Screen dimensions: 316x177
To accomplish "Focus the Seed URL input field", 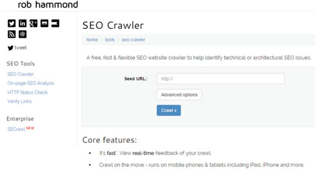I will pyautogui.click(x=220, y=79).
